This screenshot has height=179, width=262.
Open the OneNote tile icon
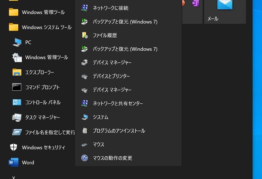(195, 3)
